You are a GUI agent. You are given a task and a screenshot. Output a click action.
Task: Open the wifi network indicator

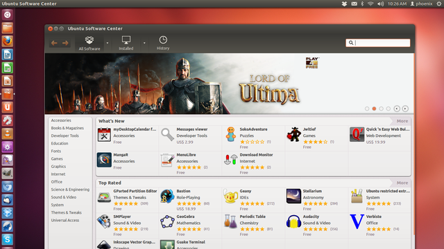click(x=370, y=3)
